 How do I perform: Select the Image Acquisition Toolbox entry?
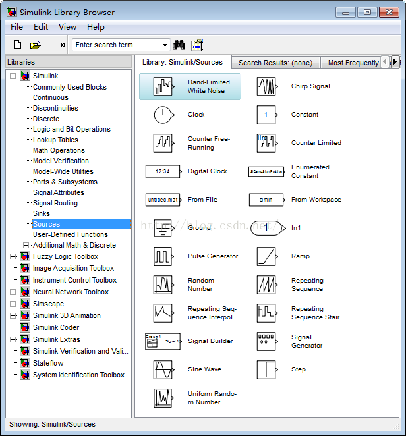point(73,268)
